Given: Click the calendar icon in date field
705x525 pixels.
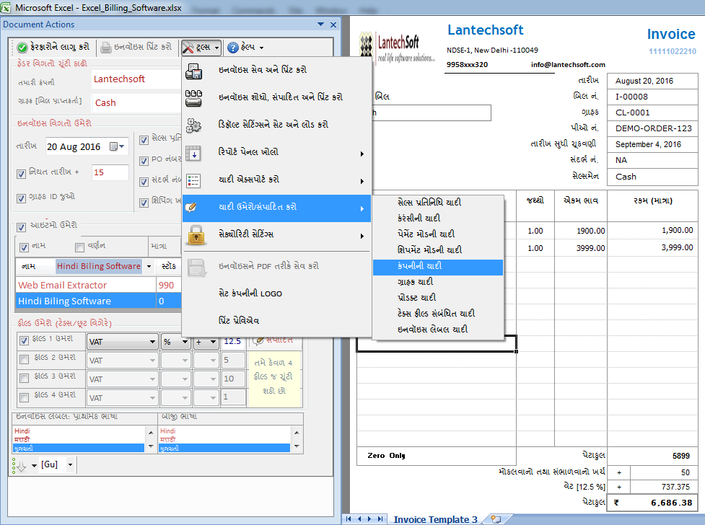Looking at the screenshot, I should tap(114, 146).
